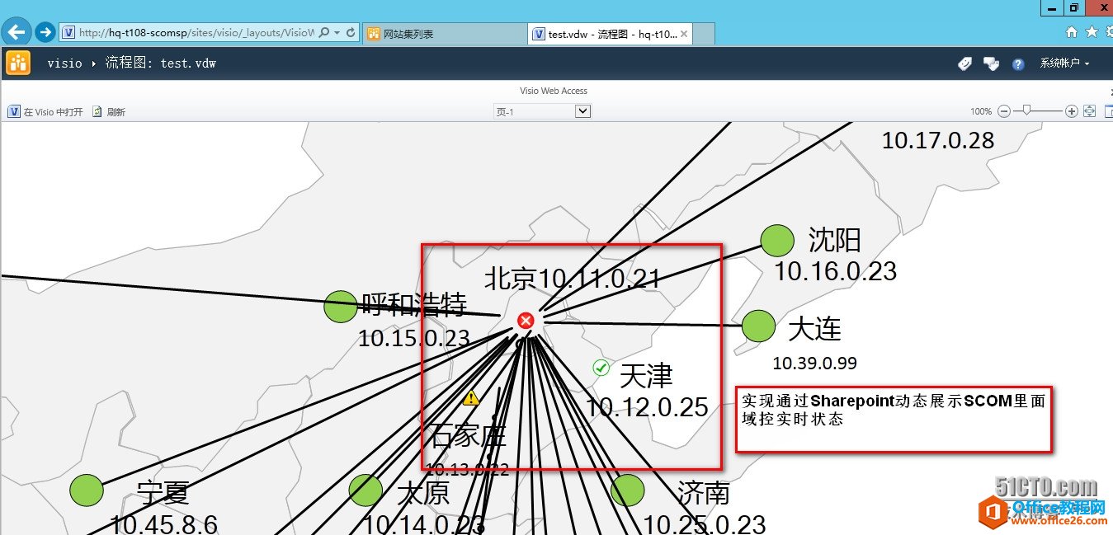
Task: Open the blue help question mark
Action: (1018, 63)
